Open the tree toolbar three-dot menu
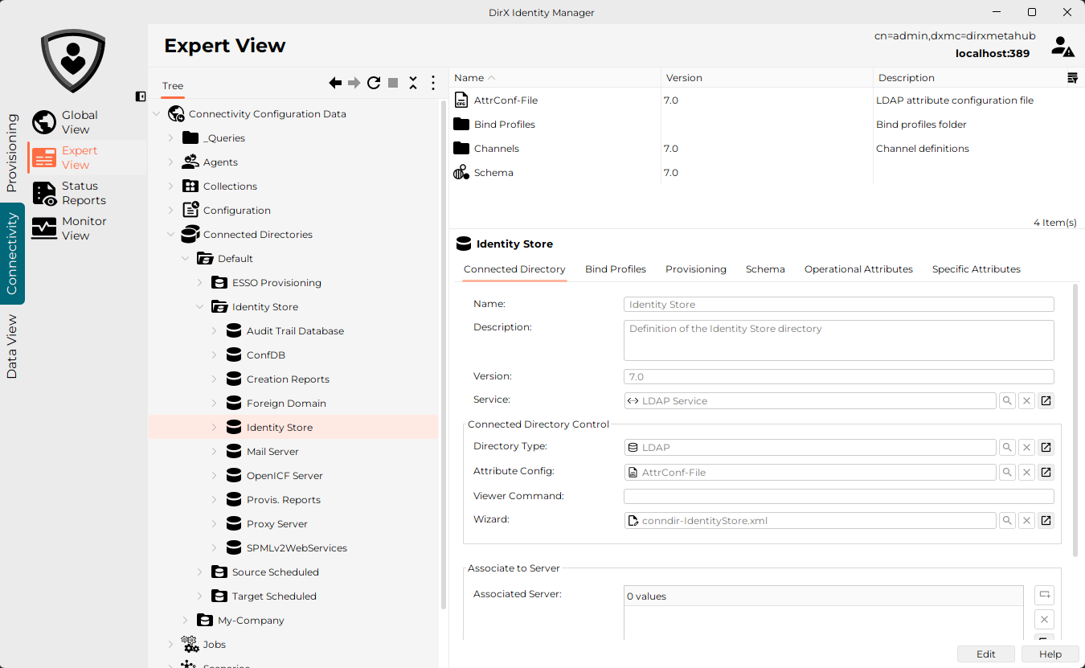The height and width of the screenshot is (668, 1085). click(x=433, y=83)
